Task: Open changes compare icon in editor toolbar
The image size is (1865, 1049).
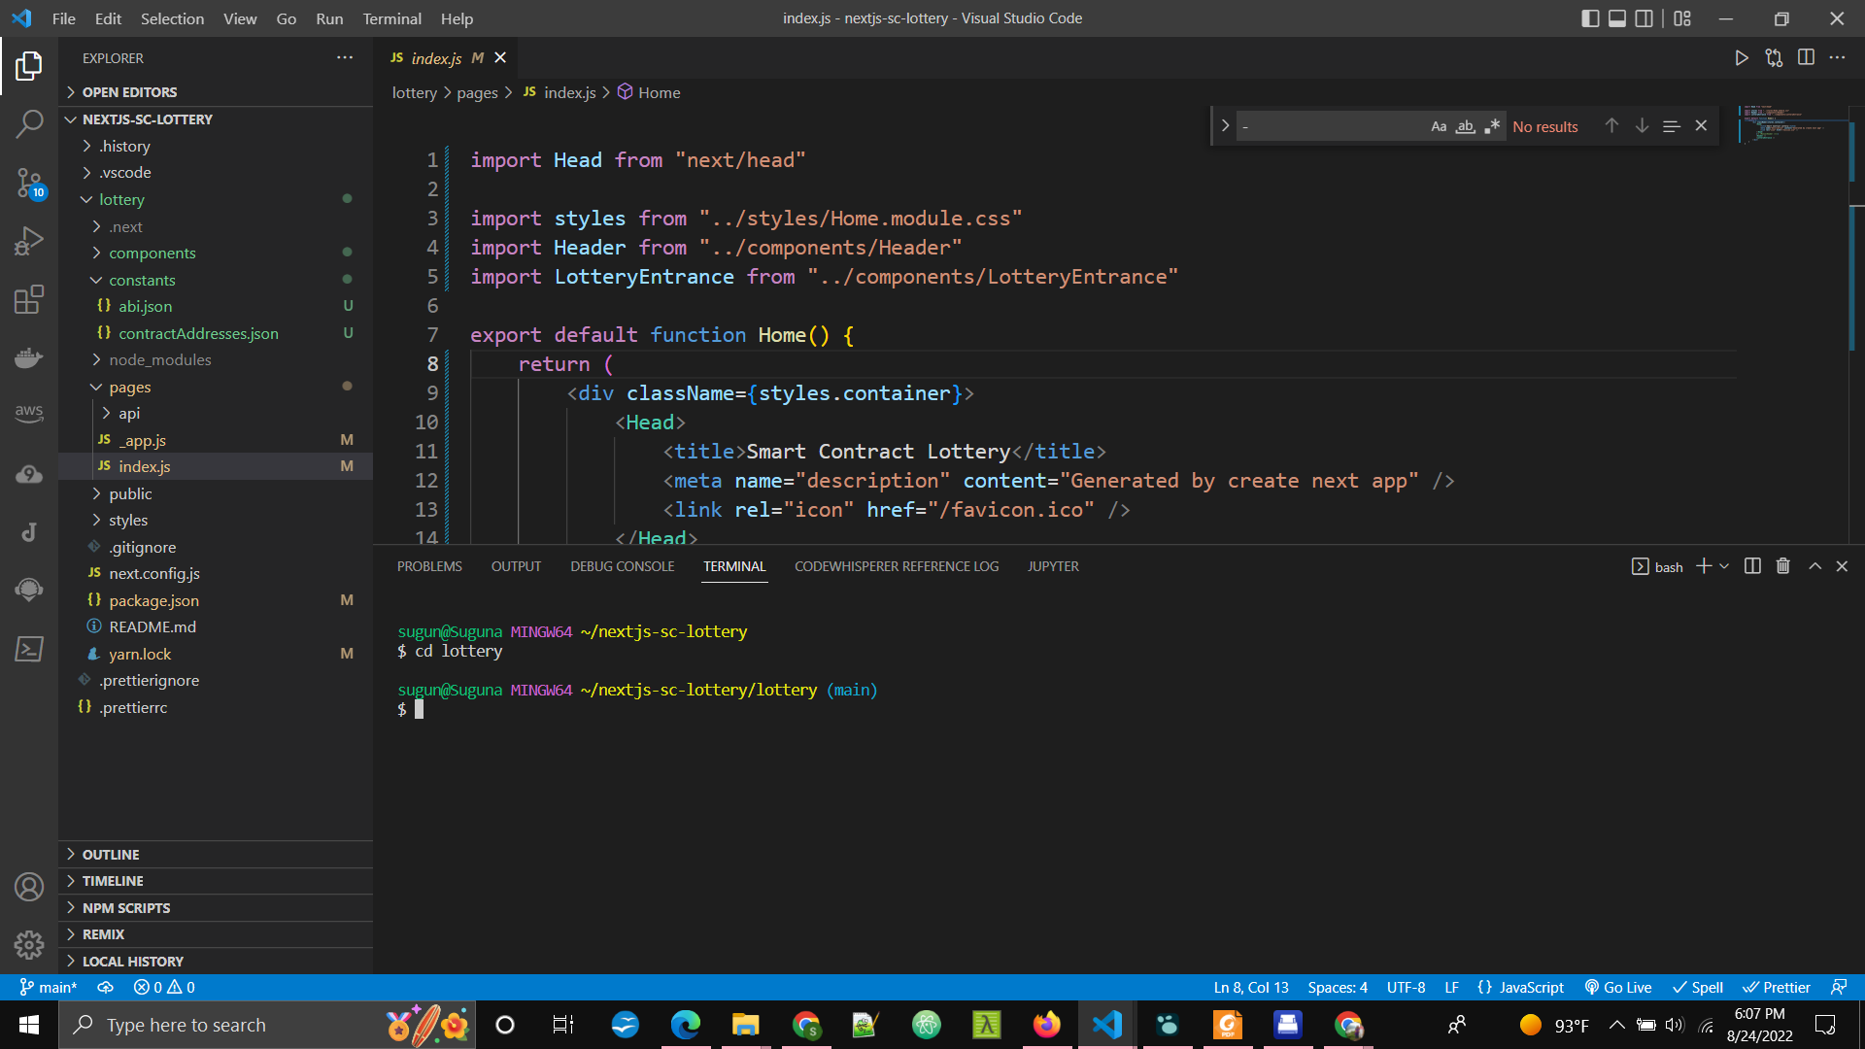Action: 1774,58
